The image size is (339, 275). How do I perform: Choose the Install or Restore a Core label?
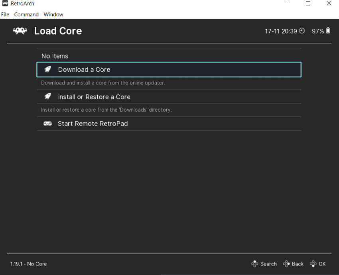[x=94, y=97]
